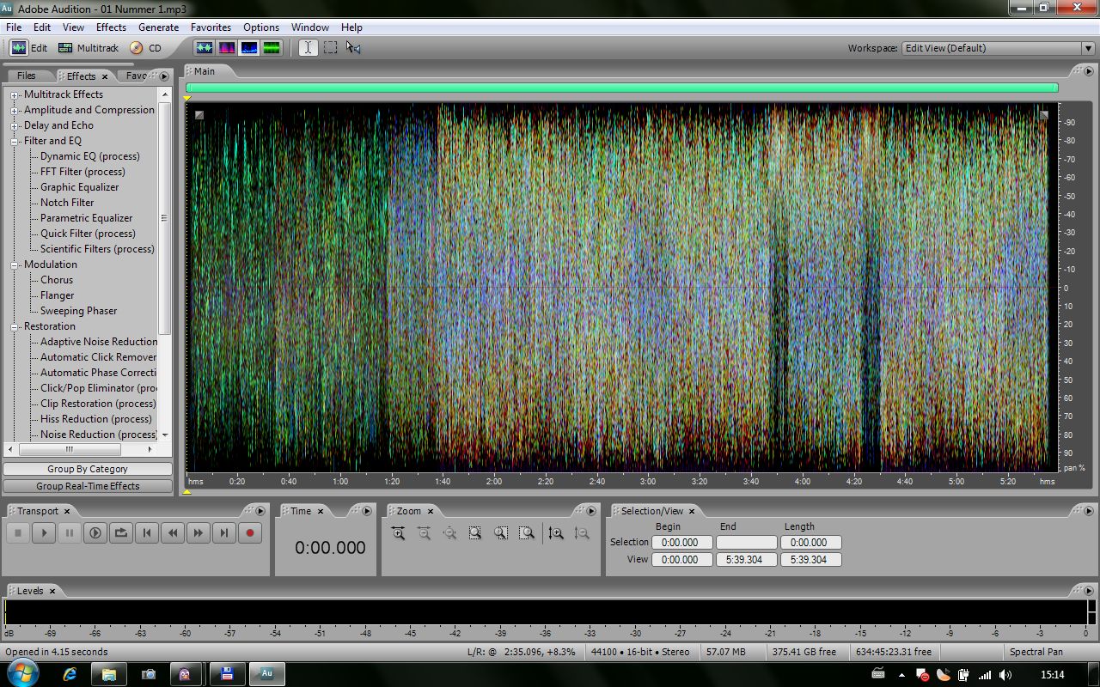The height and width of the screenshot is (687, 1100).
Task: Expand Delay and Echo category
Action: click(15, 126)
